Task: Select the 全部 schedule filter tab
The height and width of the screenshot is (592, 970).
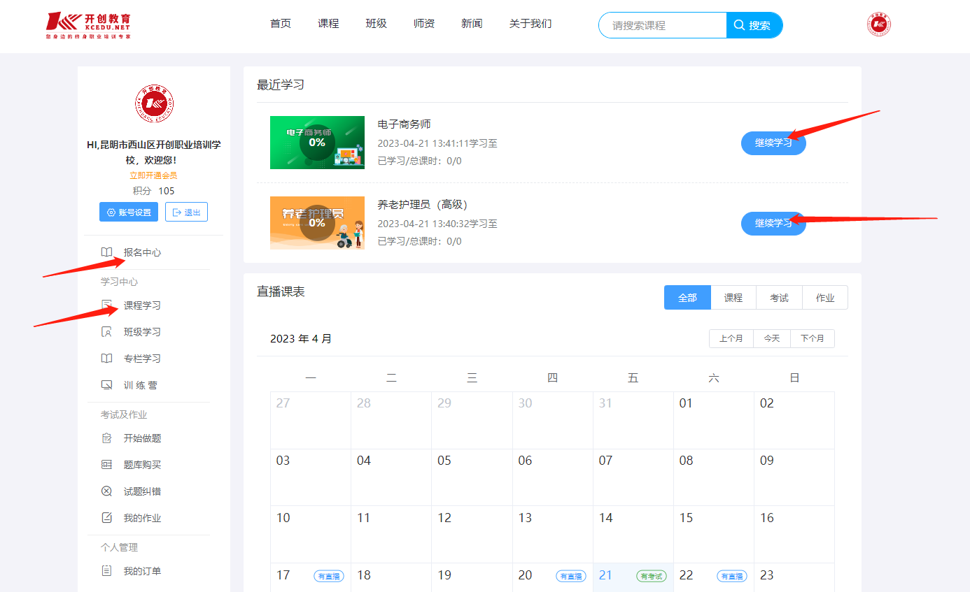Action: [687, 297]
